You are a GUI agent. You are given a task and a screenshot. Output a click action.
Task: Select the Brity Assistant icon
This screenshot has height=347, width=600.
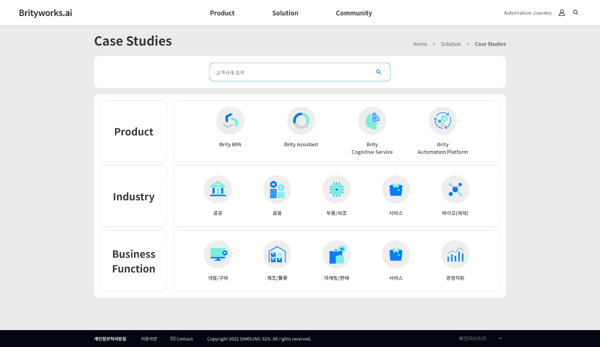(301, 121)
